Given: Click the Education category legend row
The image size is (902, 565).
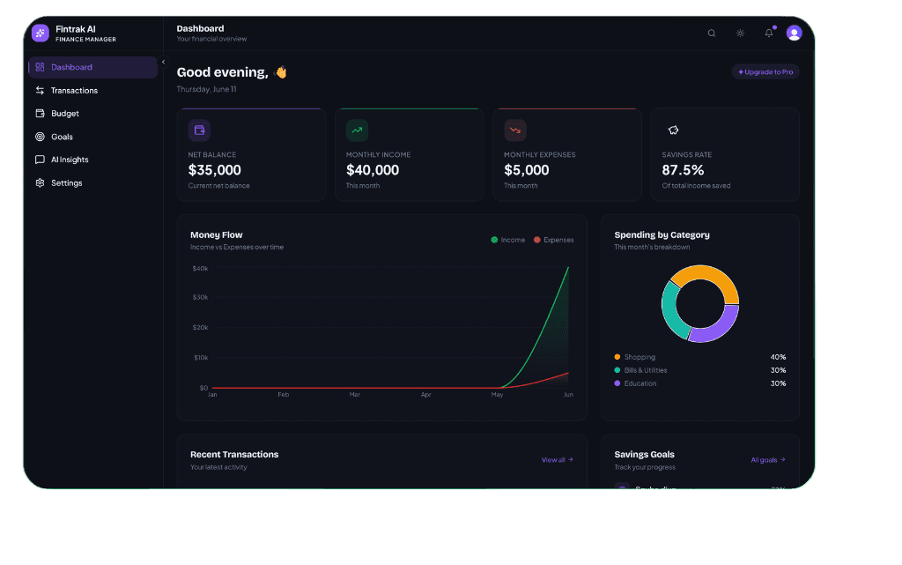Looking at the screenshot, I should 700,383.
